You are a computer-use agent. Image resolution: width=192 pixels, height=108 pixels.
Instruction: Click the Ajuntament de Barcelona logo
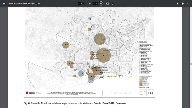tap(31, 93)
